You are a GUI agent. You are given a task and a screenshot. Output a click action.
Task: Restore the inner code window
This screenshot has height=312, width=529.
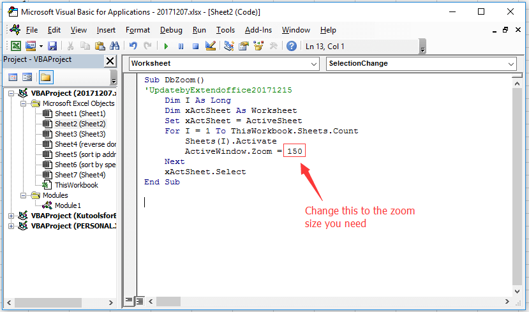pos(505,30)
